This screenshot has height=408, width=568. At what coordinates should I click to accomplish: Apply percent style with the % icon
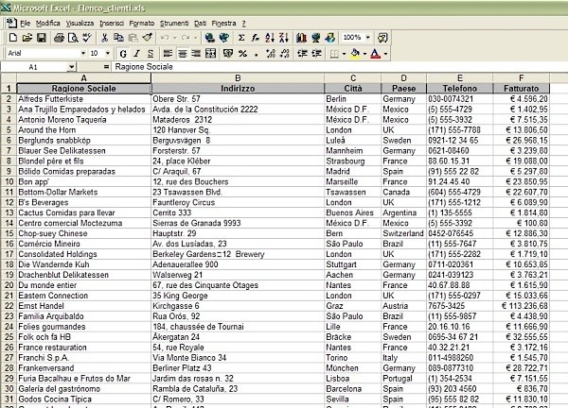point(243,54)
